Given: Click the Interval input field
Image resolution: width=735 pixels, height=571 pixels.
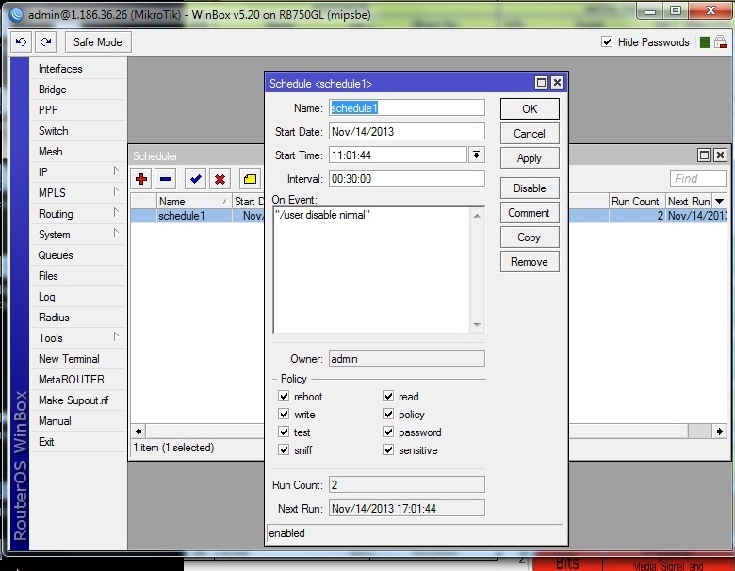Looking at the screenshot, I should (406, 179).
